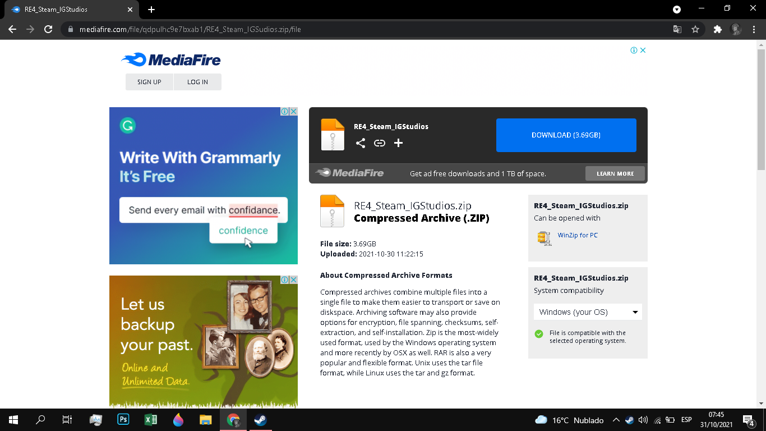766x431 pixels.
Task: Click the SIGN UP button
Action: (149, 82)
